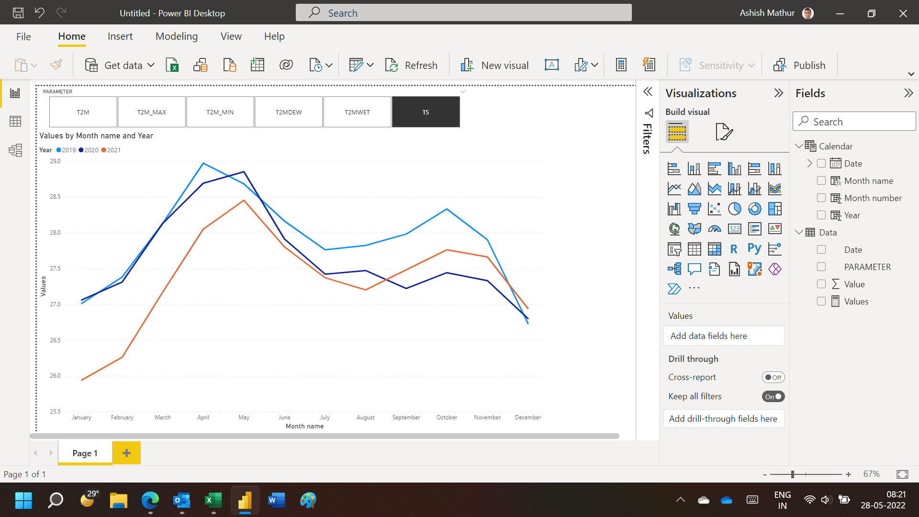Check the Month name field checkbox
Viewport: 919px width, 517px height.
[x=821, y=180]
